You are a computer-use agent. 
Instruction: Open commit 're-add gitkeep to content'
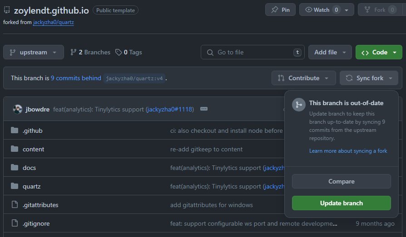(x=206, y=149)
